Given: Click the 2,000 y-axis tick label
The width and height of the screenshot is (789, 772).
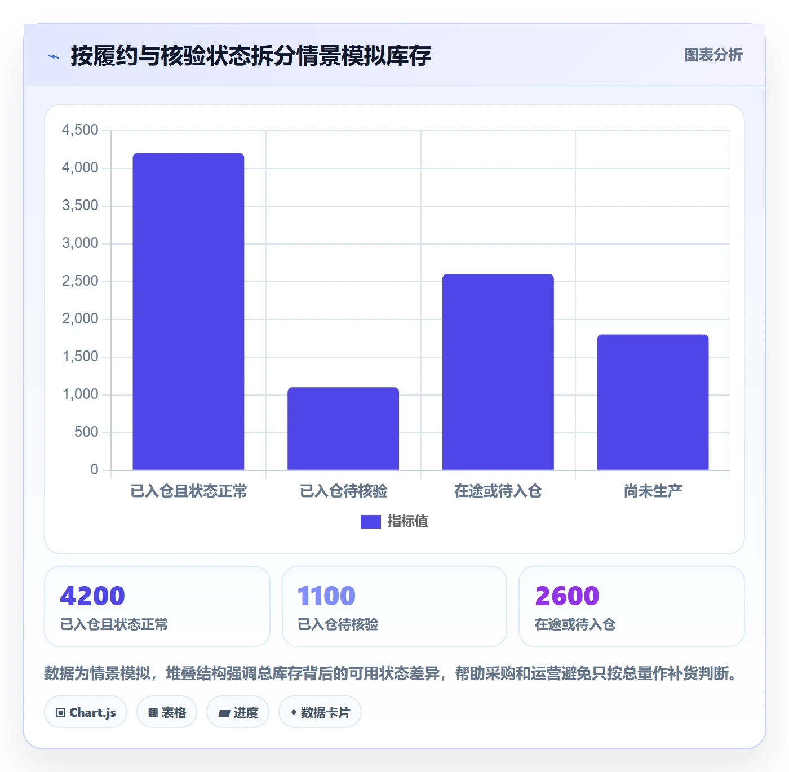Looking at the screenshot, I should click(x=80, y=319).
